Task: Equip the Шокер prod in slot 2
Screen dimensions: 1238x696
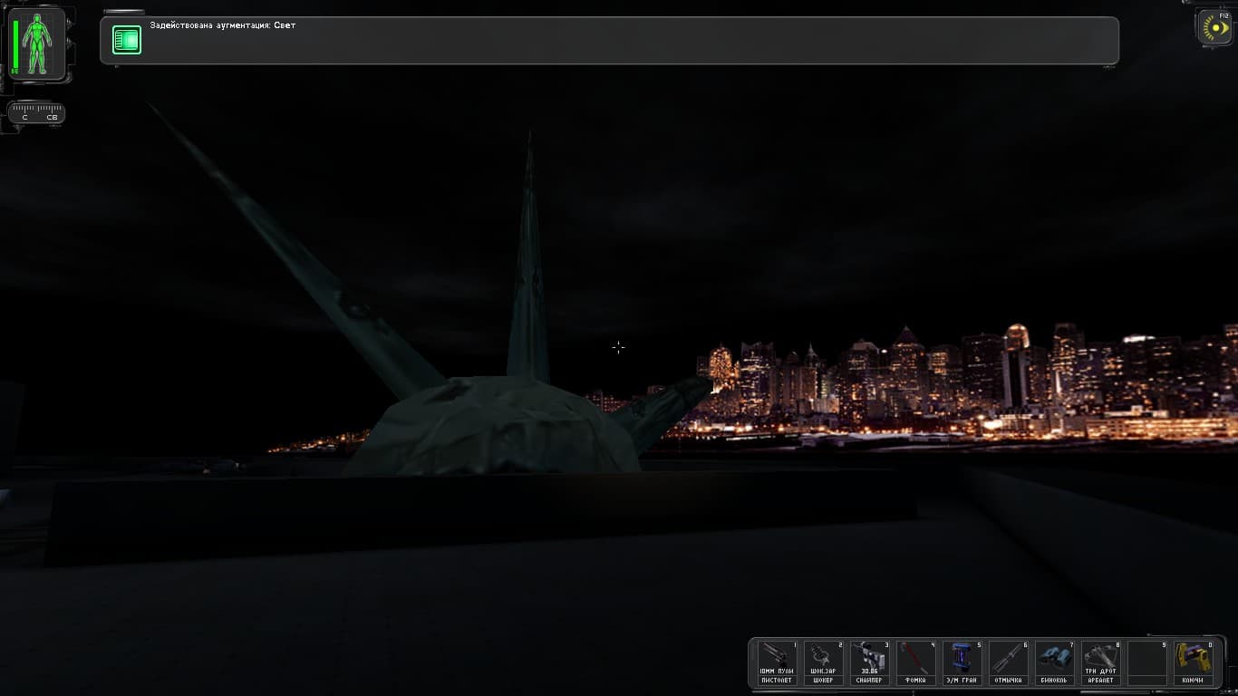Action: pos(823,663)
